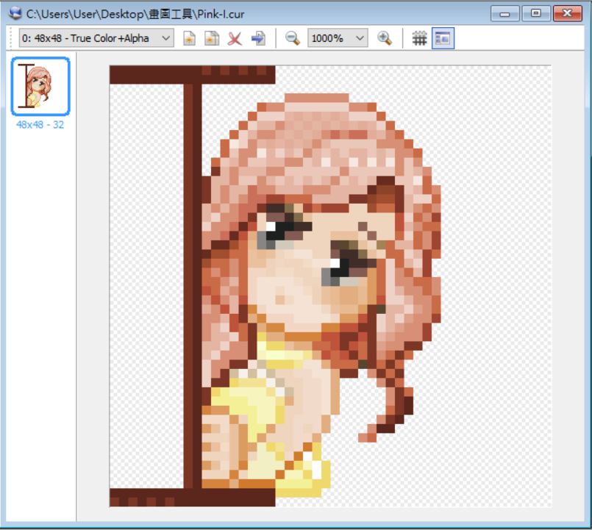Click the add image from file icon

[212, 38]
